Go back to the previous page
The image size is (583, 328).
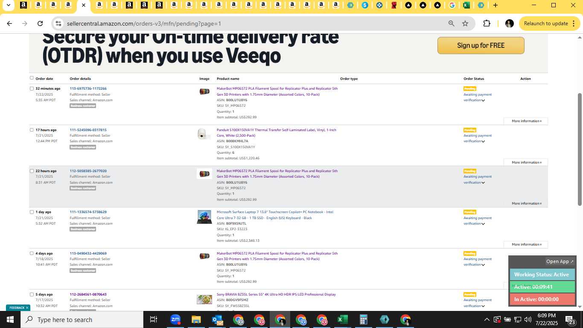(9, 23)
